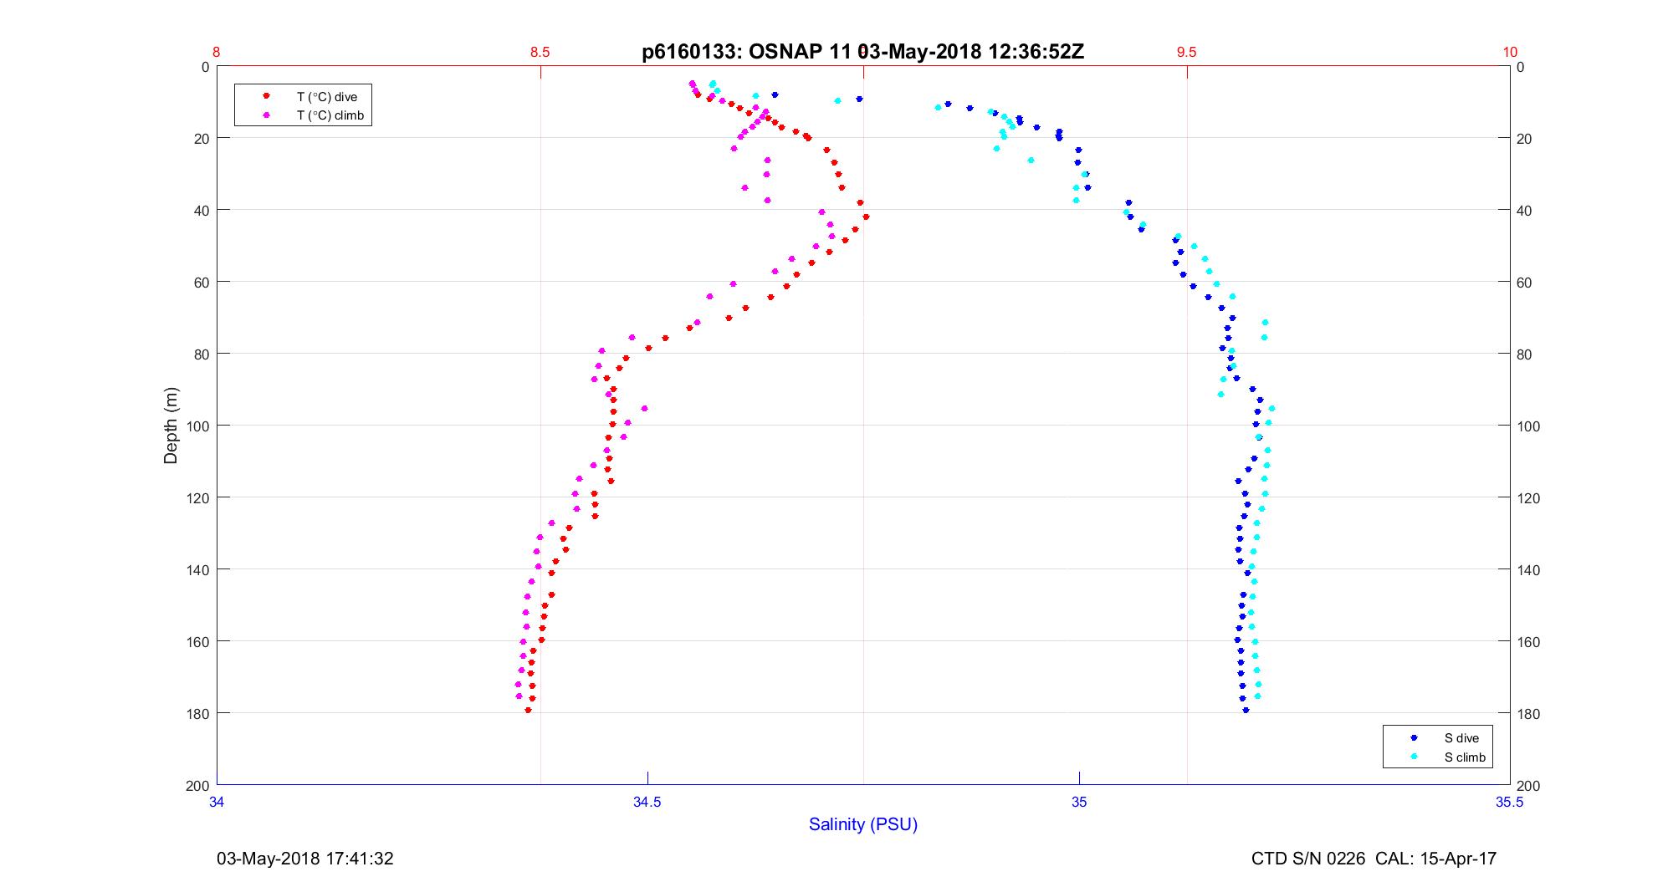1668x882 pixels.
Task: Click the 34 salinity tick label
Action: (217, 802)
